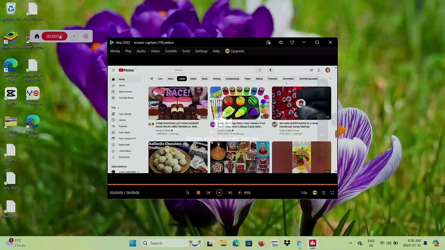Open the Play menu

128,51
